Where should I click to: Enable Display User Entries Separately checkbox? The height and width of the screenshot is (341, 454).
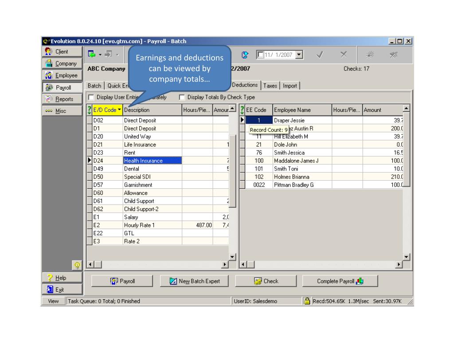pos(91,97)
